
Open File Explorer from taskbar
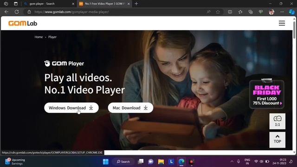coord(161,161)
